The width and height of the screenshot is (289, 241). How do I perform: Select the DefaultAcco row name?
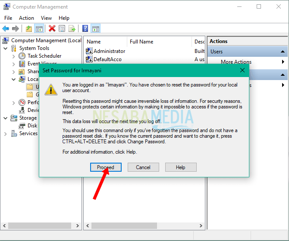108,59
